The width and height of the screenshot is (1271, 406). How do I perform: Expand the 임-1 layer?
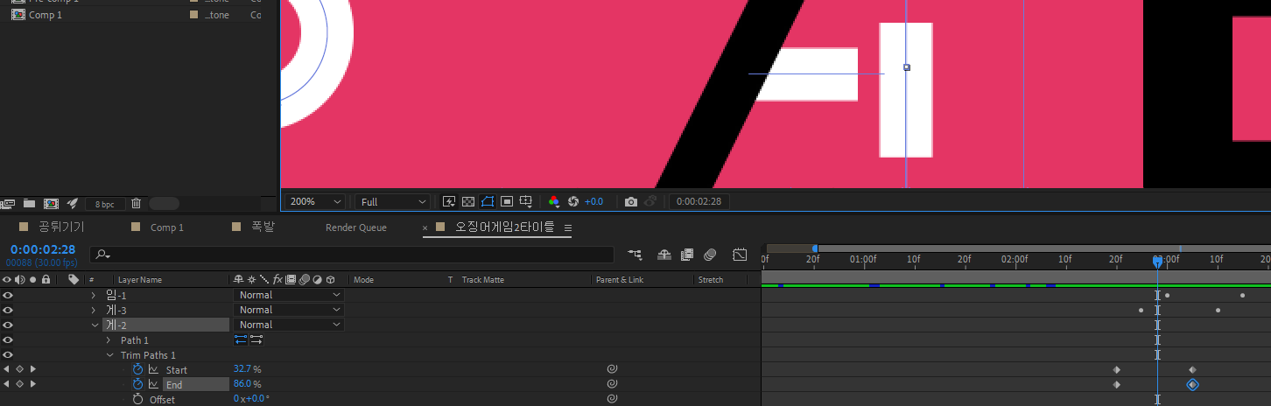94,295
